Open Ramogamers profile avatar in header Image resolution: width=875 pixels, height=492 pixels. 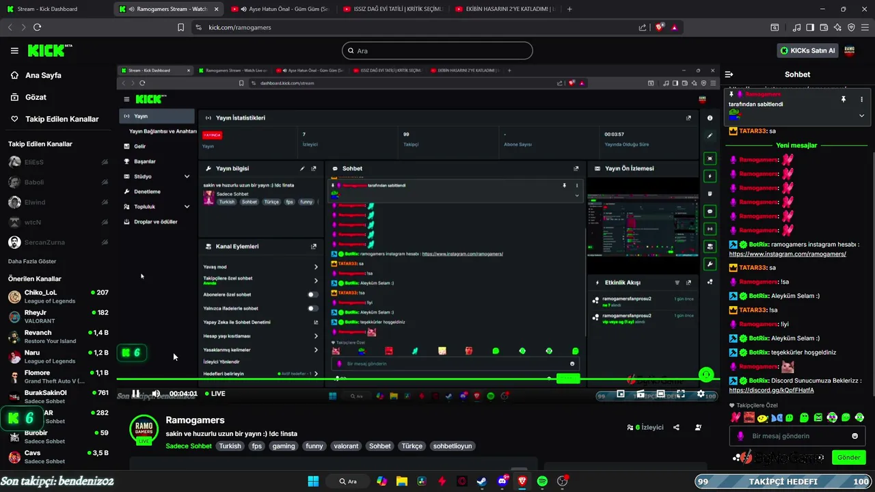coord(850,51)
